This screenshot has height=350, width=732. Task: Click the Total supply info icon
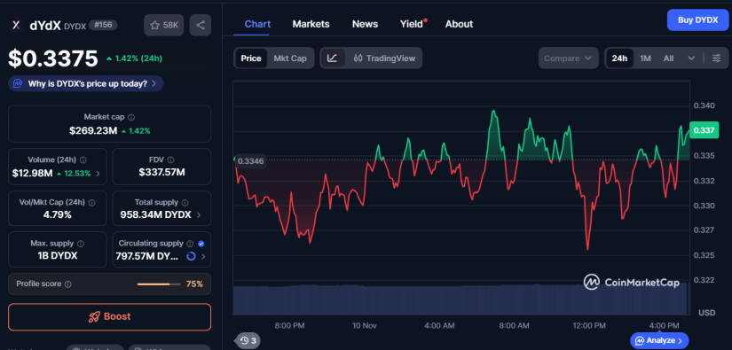point(185,203)
